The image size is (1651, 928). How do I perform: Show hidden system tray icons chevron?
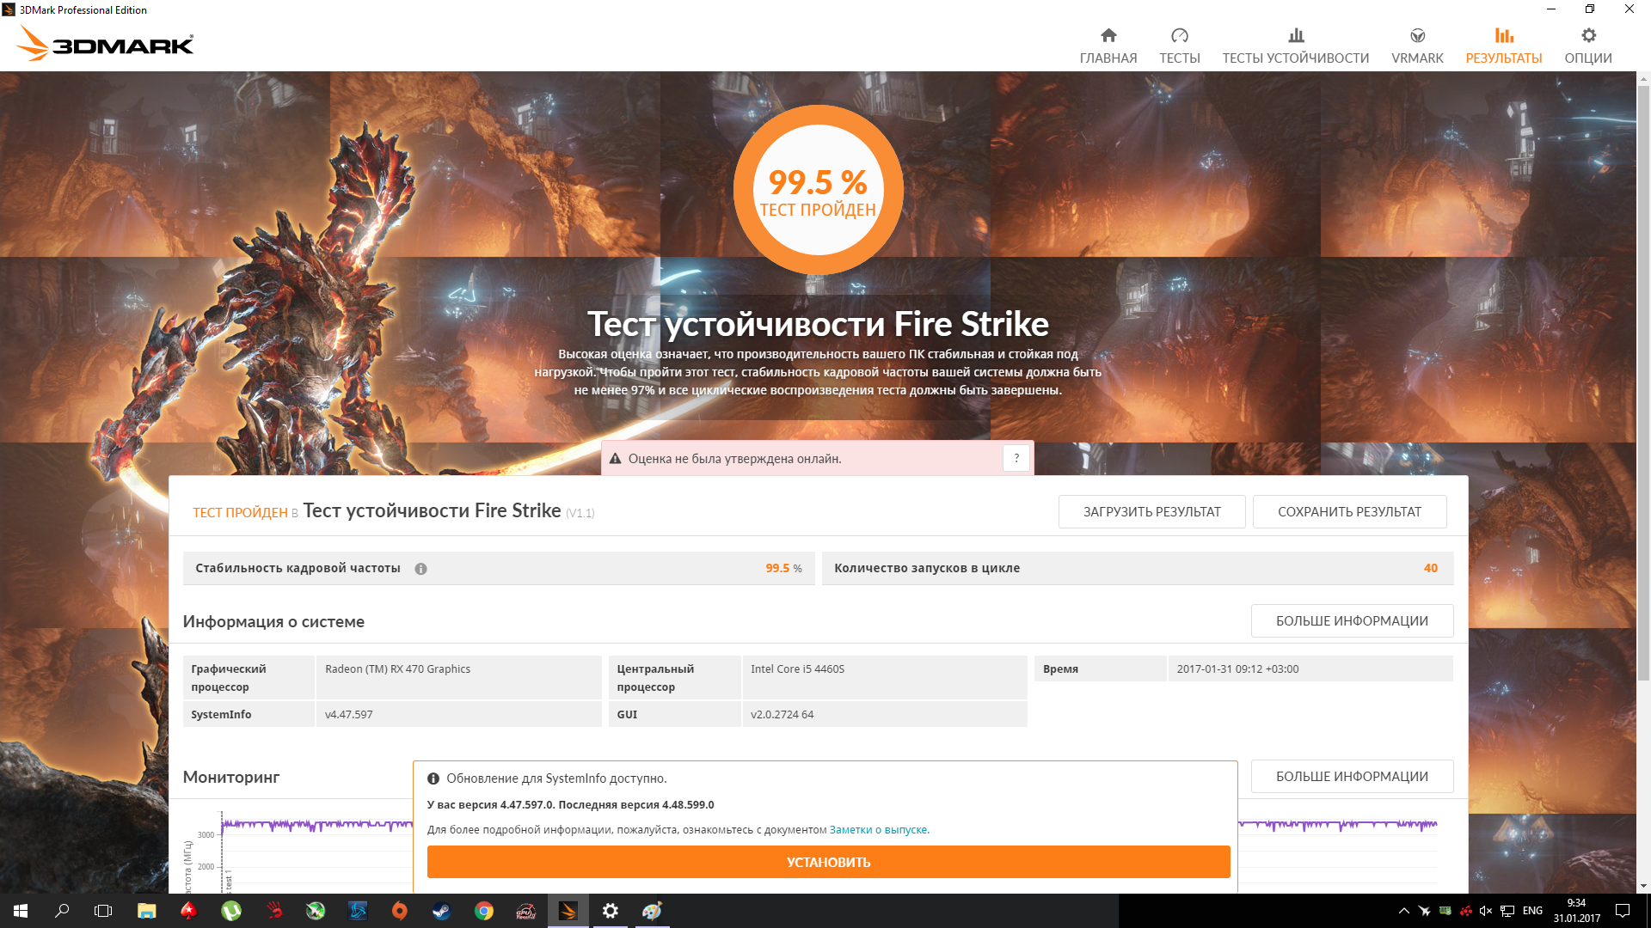[x=1403, y=911]
